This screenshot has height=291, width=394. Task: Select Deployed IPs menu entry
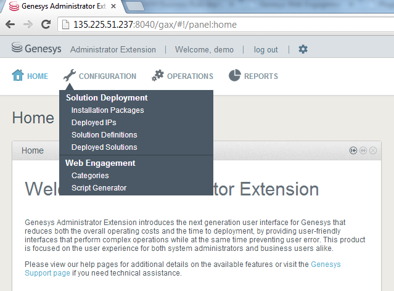click(x=93, y=123)
